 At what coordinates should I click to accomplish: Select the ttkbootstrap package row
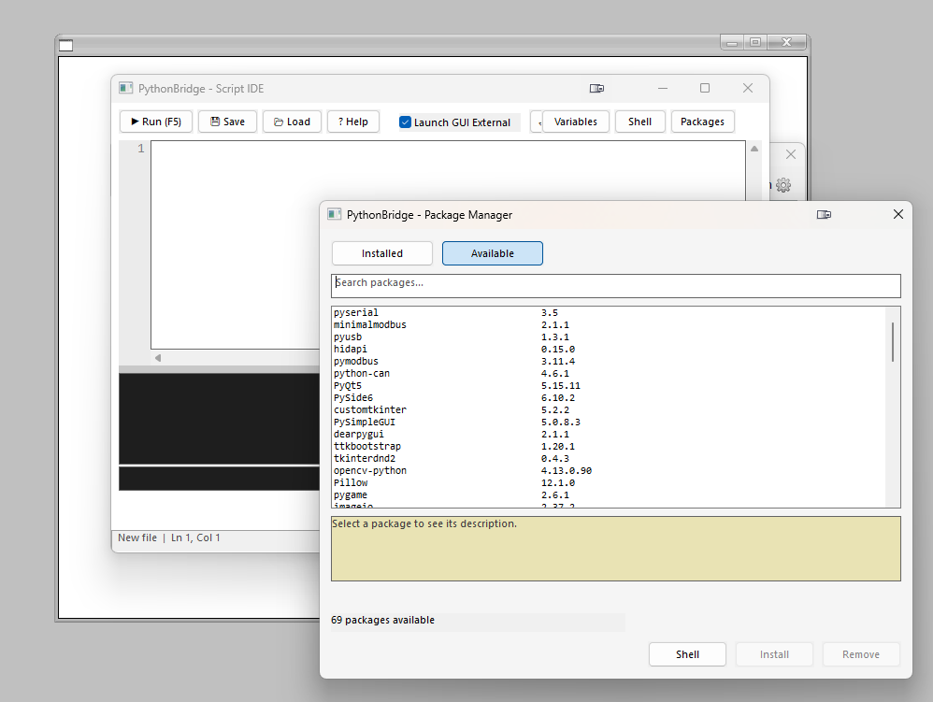[608, 446]
